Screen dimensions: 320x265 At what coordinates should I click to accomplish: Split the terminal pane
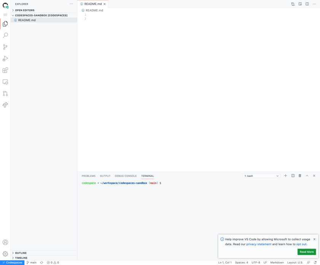point(293,176)
